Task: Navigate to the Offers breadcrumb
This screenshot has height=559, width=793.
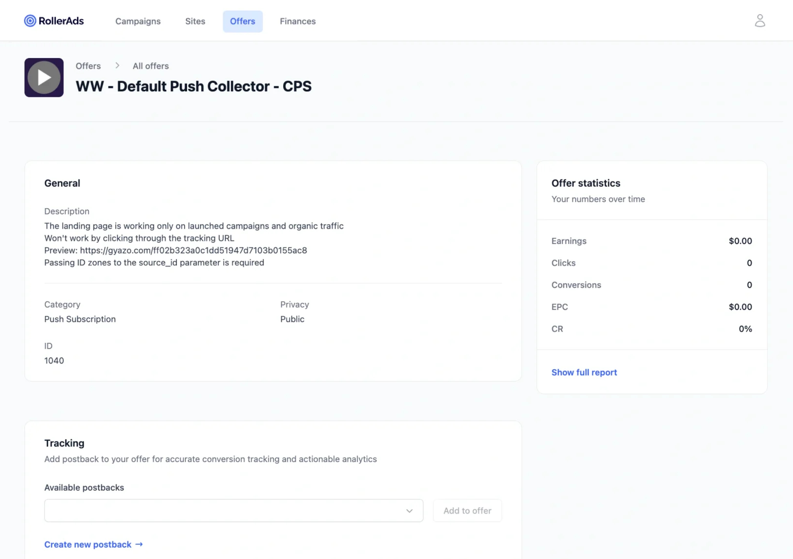Action: pos(88,66)
